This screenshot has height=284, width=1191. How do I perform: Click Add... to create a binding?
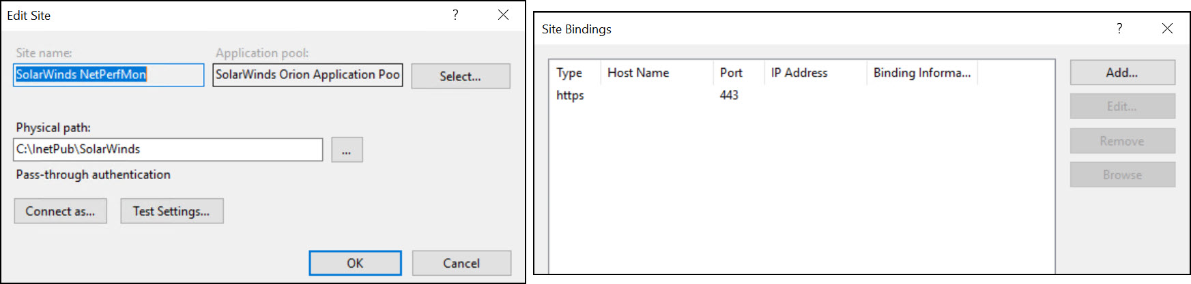[1121, 73]
